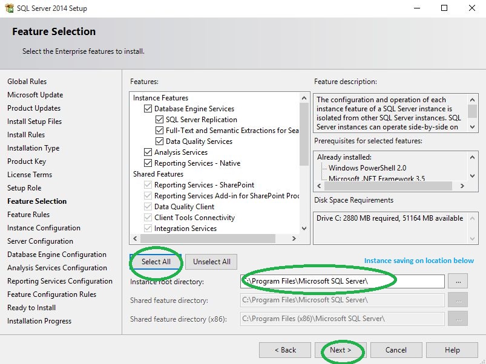Go back with the < Back button
This screenshot has width=486, height=364.
[285, 349]
